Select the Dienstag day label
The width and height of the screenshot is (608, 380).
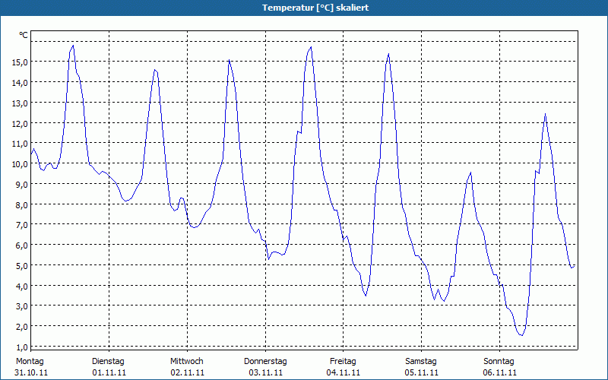(x=108, y=362)
